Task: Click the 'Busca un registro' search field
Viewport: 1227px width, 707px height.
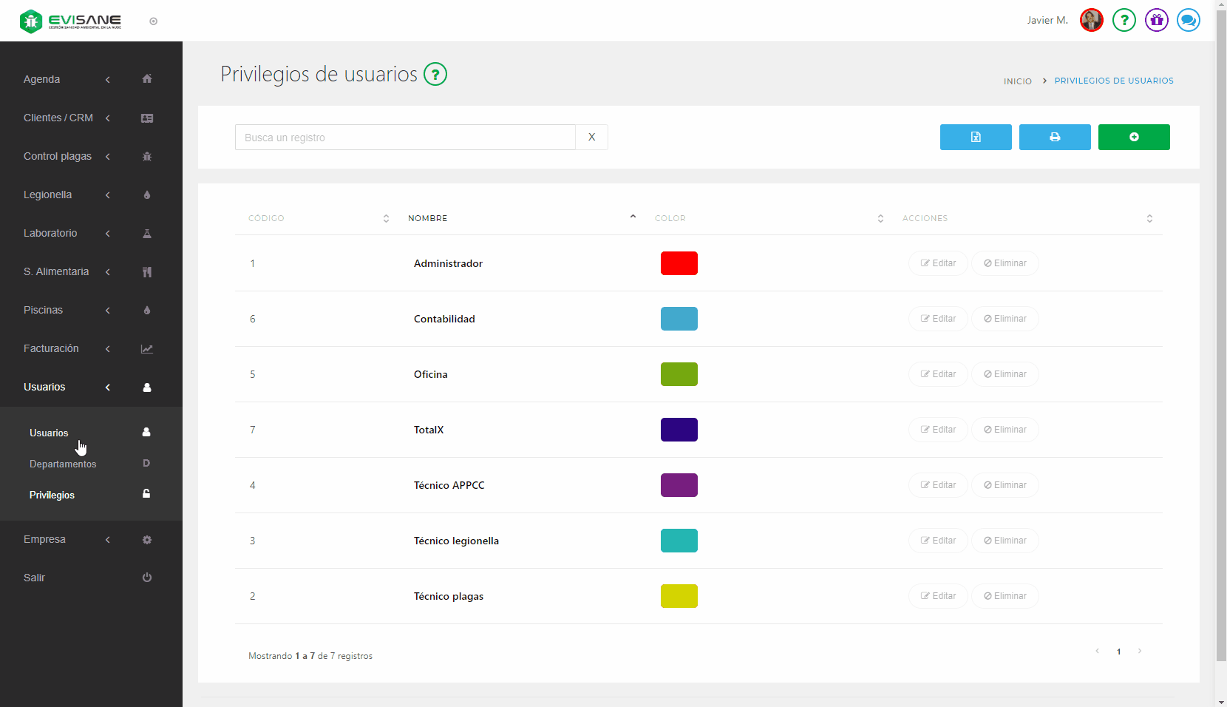Action: pyautogui.click(x=405, y=138)
